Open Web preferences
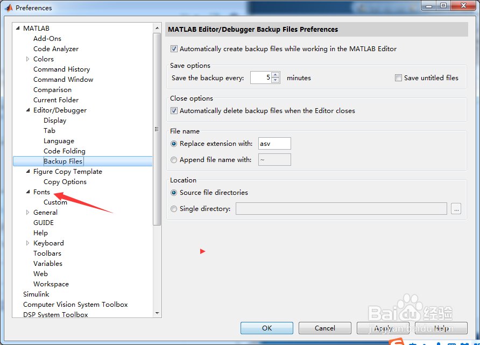Viewport: 480px width, 345px height. click(40, 273)
